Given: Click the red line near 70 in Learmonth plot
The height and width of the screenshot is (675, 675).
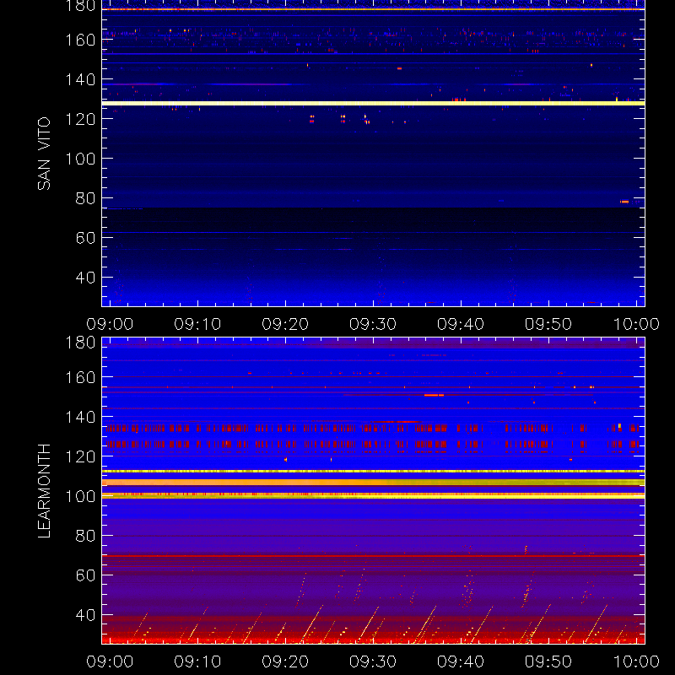Looking at the screenshot, I should 373,556.
